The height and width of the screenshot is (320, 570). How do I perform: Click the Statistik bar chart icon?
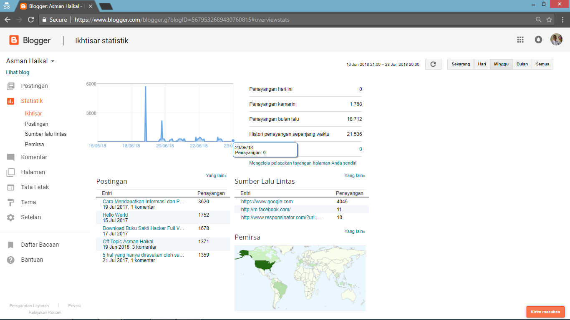[x=10, y=101]
